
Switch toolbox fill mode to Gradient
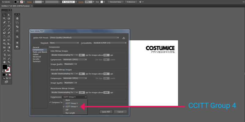(7, 75)
